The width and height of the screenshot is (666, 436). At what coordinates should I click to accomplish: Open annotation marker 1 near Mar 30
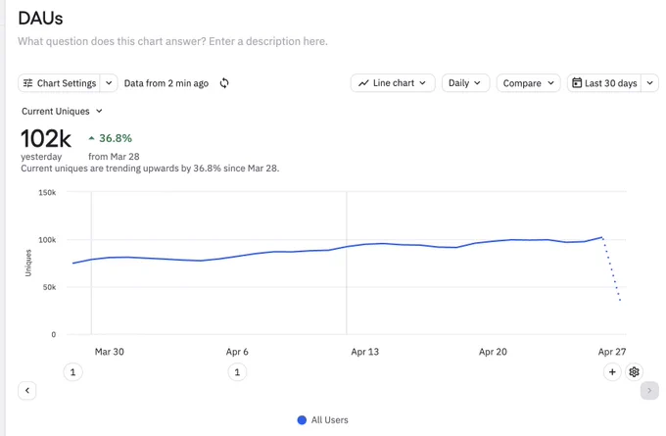[72, 372]
